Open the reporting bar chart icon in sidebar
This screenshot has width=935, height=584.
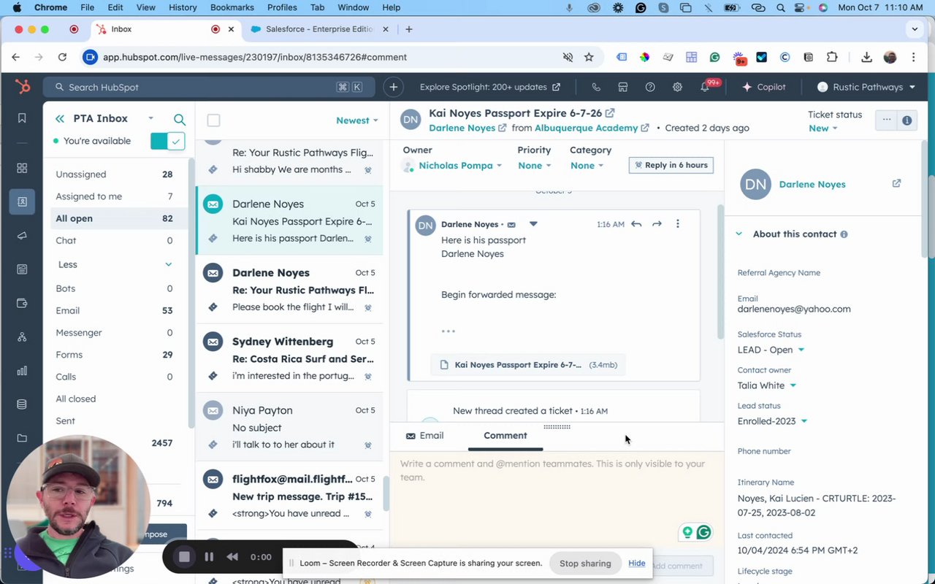[x=22, y=370]
